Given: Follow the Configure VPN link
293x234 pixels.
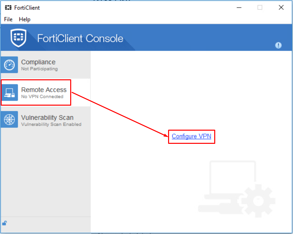Looking at the screenshot, I should point(191,136).
